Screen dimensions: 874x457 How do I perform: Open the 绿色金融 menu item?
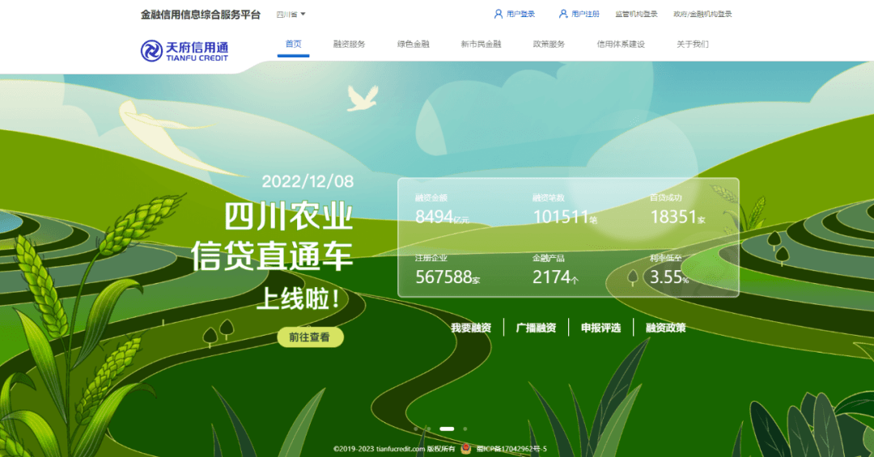(x=413, y=44)
